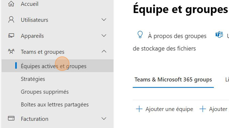Image resolution: width=229 pixels, height=128 pixels.
Task: Navigate to Accueil in sidebar
Action: tap(30, 4)
